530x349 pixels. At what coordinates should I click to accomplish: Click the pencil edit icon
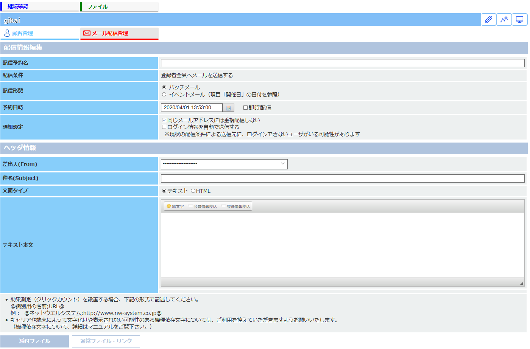(x=488, y=19)
